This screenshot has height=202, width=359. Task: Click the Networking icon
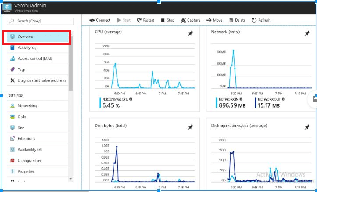point(12,106)
